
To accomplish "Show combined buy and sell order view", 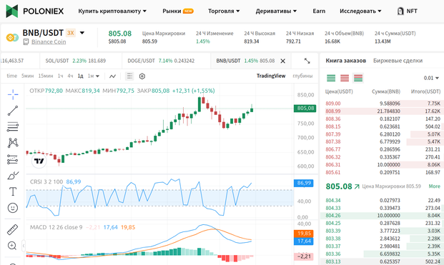I will [x=358, y=78].
